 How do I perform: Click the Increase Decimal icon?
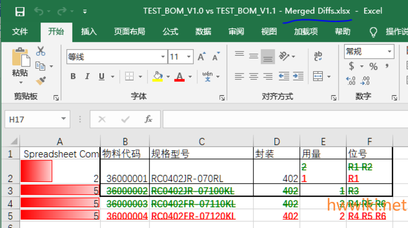(350, 81)
